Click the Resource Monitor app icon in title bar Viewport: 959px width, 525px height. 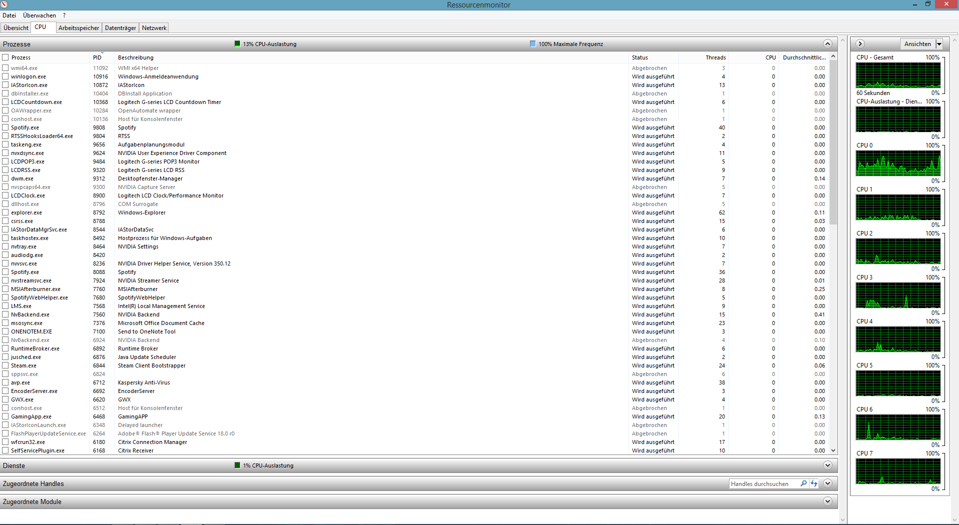click(x=4, y=4)
